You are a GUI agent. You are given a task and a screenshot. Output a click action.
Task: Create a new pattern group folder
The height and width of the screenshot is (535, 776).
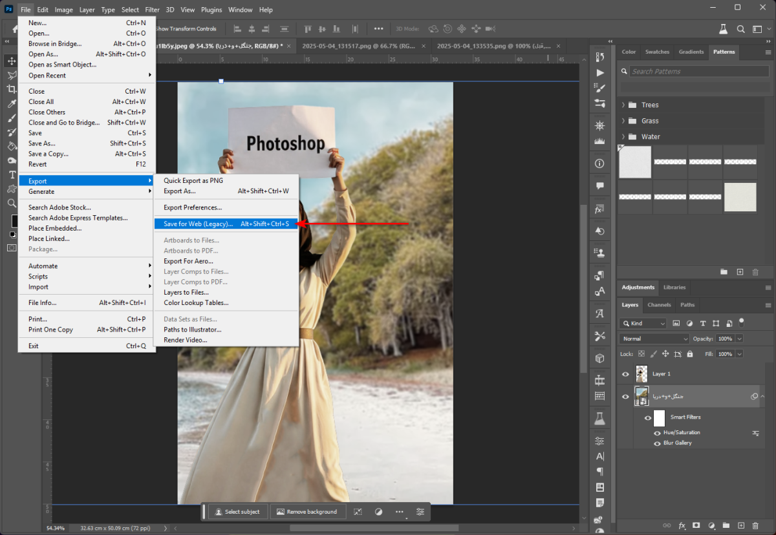pos(724,272)
